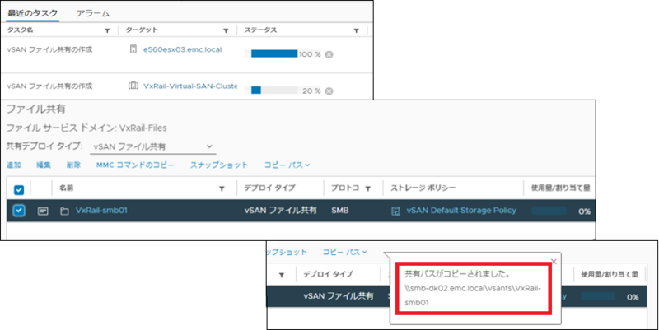Screen dimensions: 659x330
Task: Click host icon beside e560esx03.emc.local
Action: tap(133, 49)
